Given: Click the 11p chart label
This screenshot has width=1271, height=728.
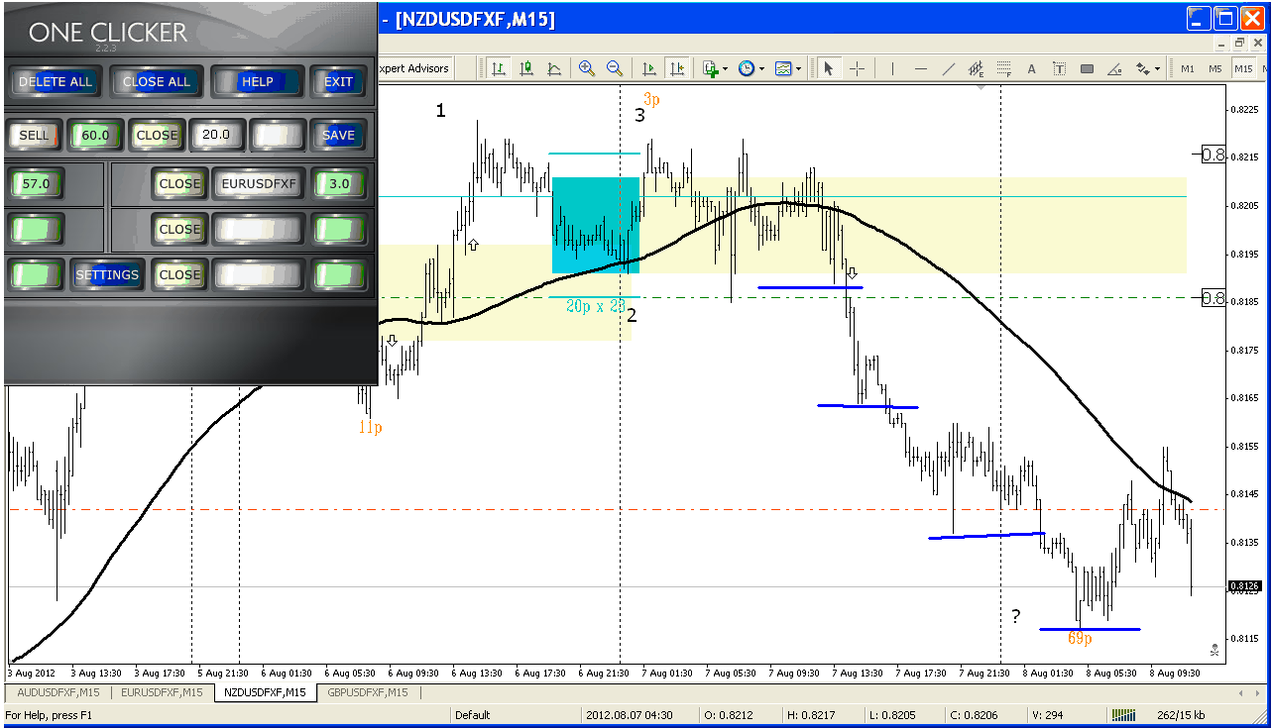Looking at the screenshot, I should [x=371, y=427].
